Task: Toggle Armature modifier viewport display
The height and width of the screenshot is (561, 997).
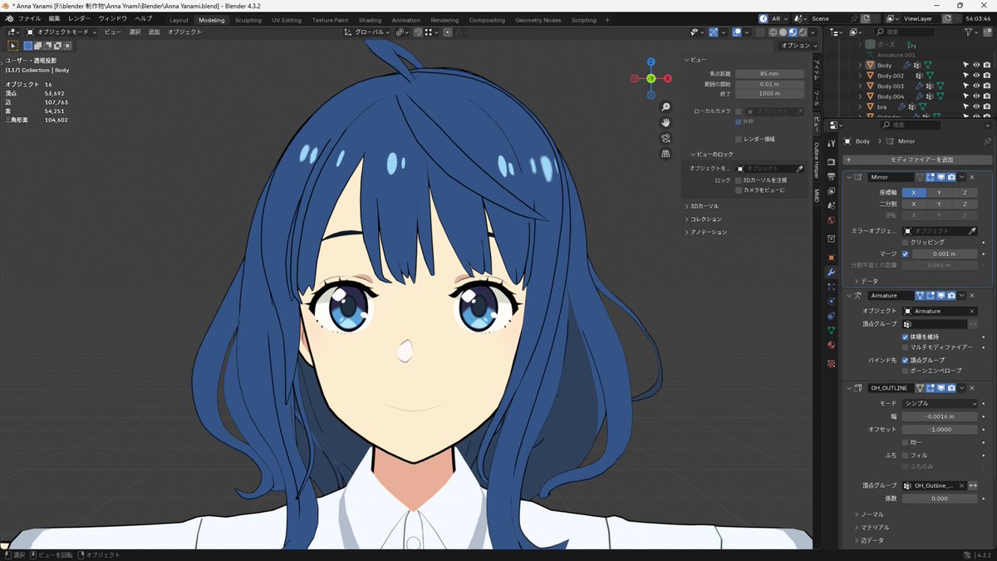Action: click(941, 295)
